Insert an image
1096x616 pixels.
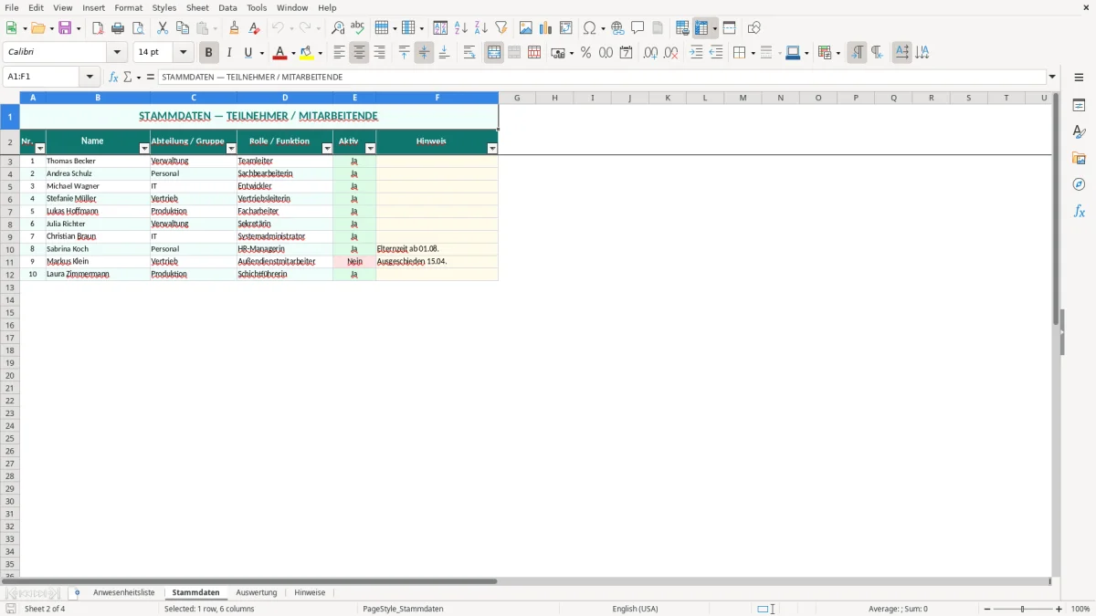click(525, 28)
